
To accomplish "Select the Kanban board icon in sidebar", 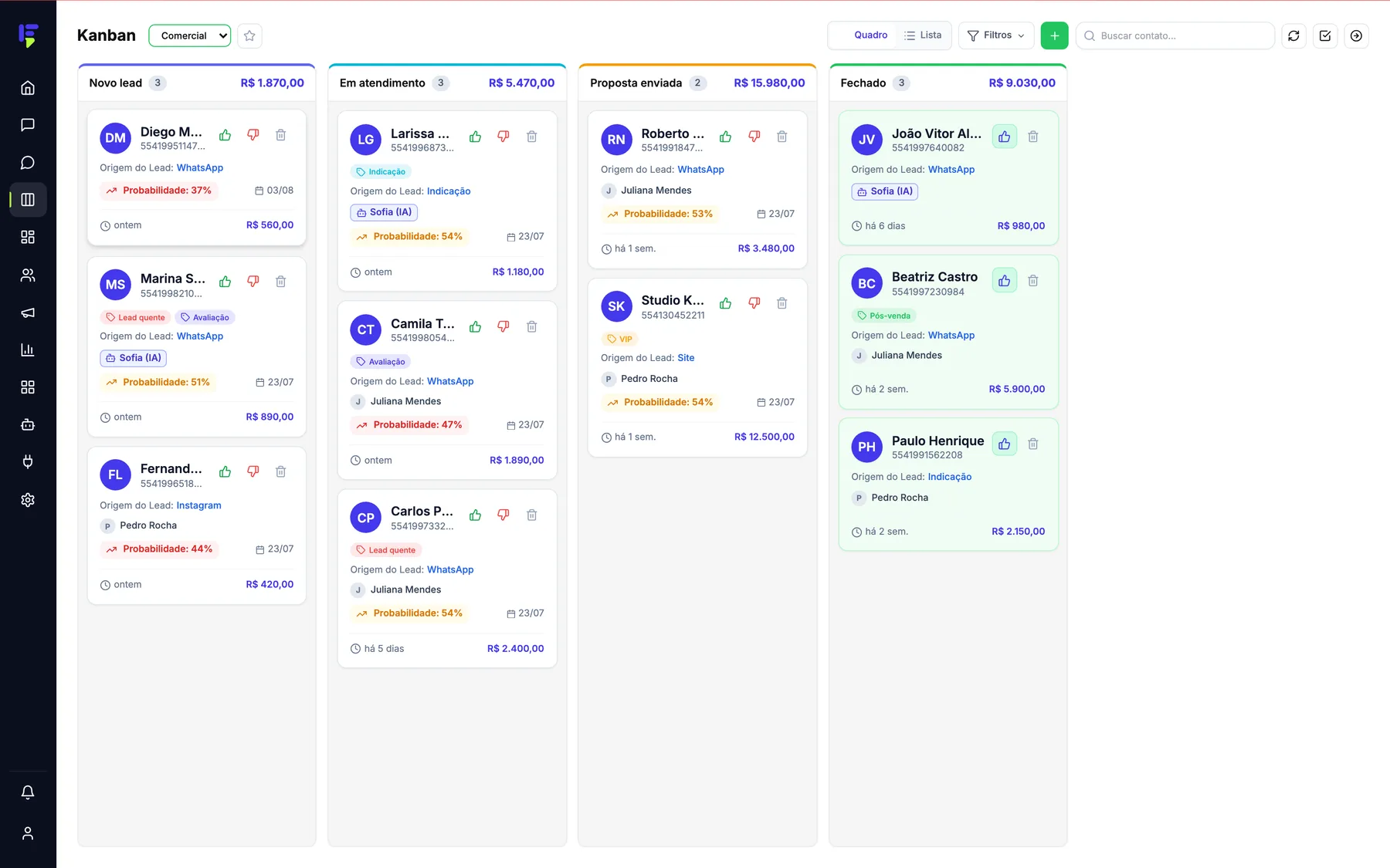I will point(28,200).
